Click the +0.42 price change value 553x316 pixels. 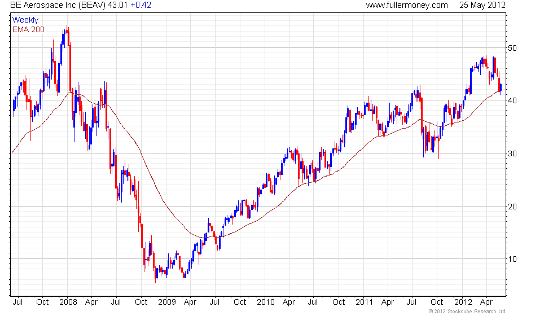click(141, 5)
